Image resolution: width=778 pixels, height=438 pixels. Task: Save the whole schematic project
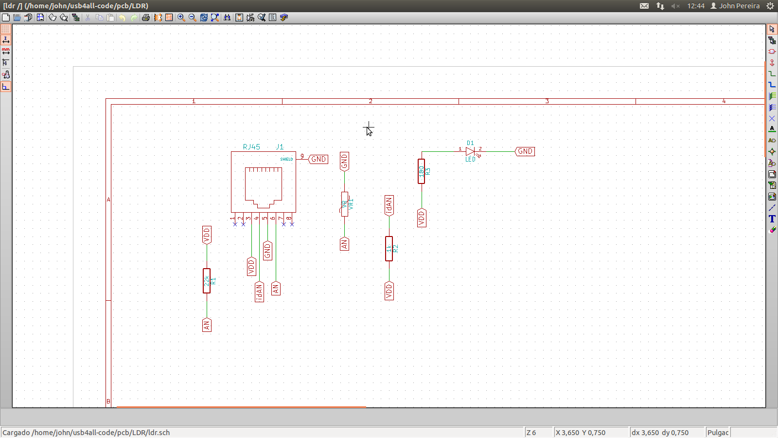pyautogui.click(x=28, y=18)
